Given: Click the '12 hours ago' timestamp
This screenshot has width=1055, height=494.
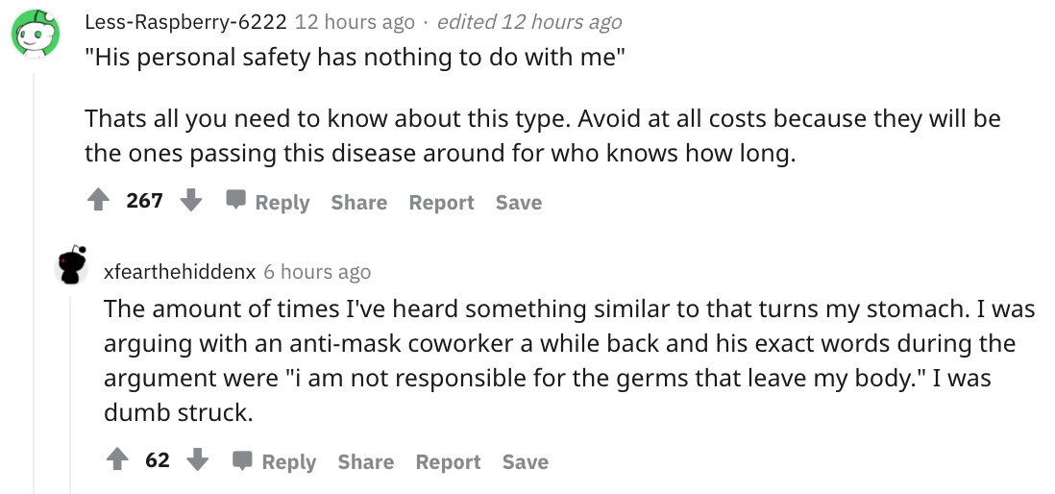Looking at the screenshot, I should [x=356, y=22].
